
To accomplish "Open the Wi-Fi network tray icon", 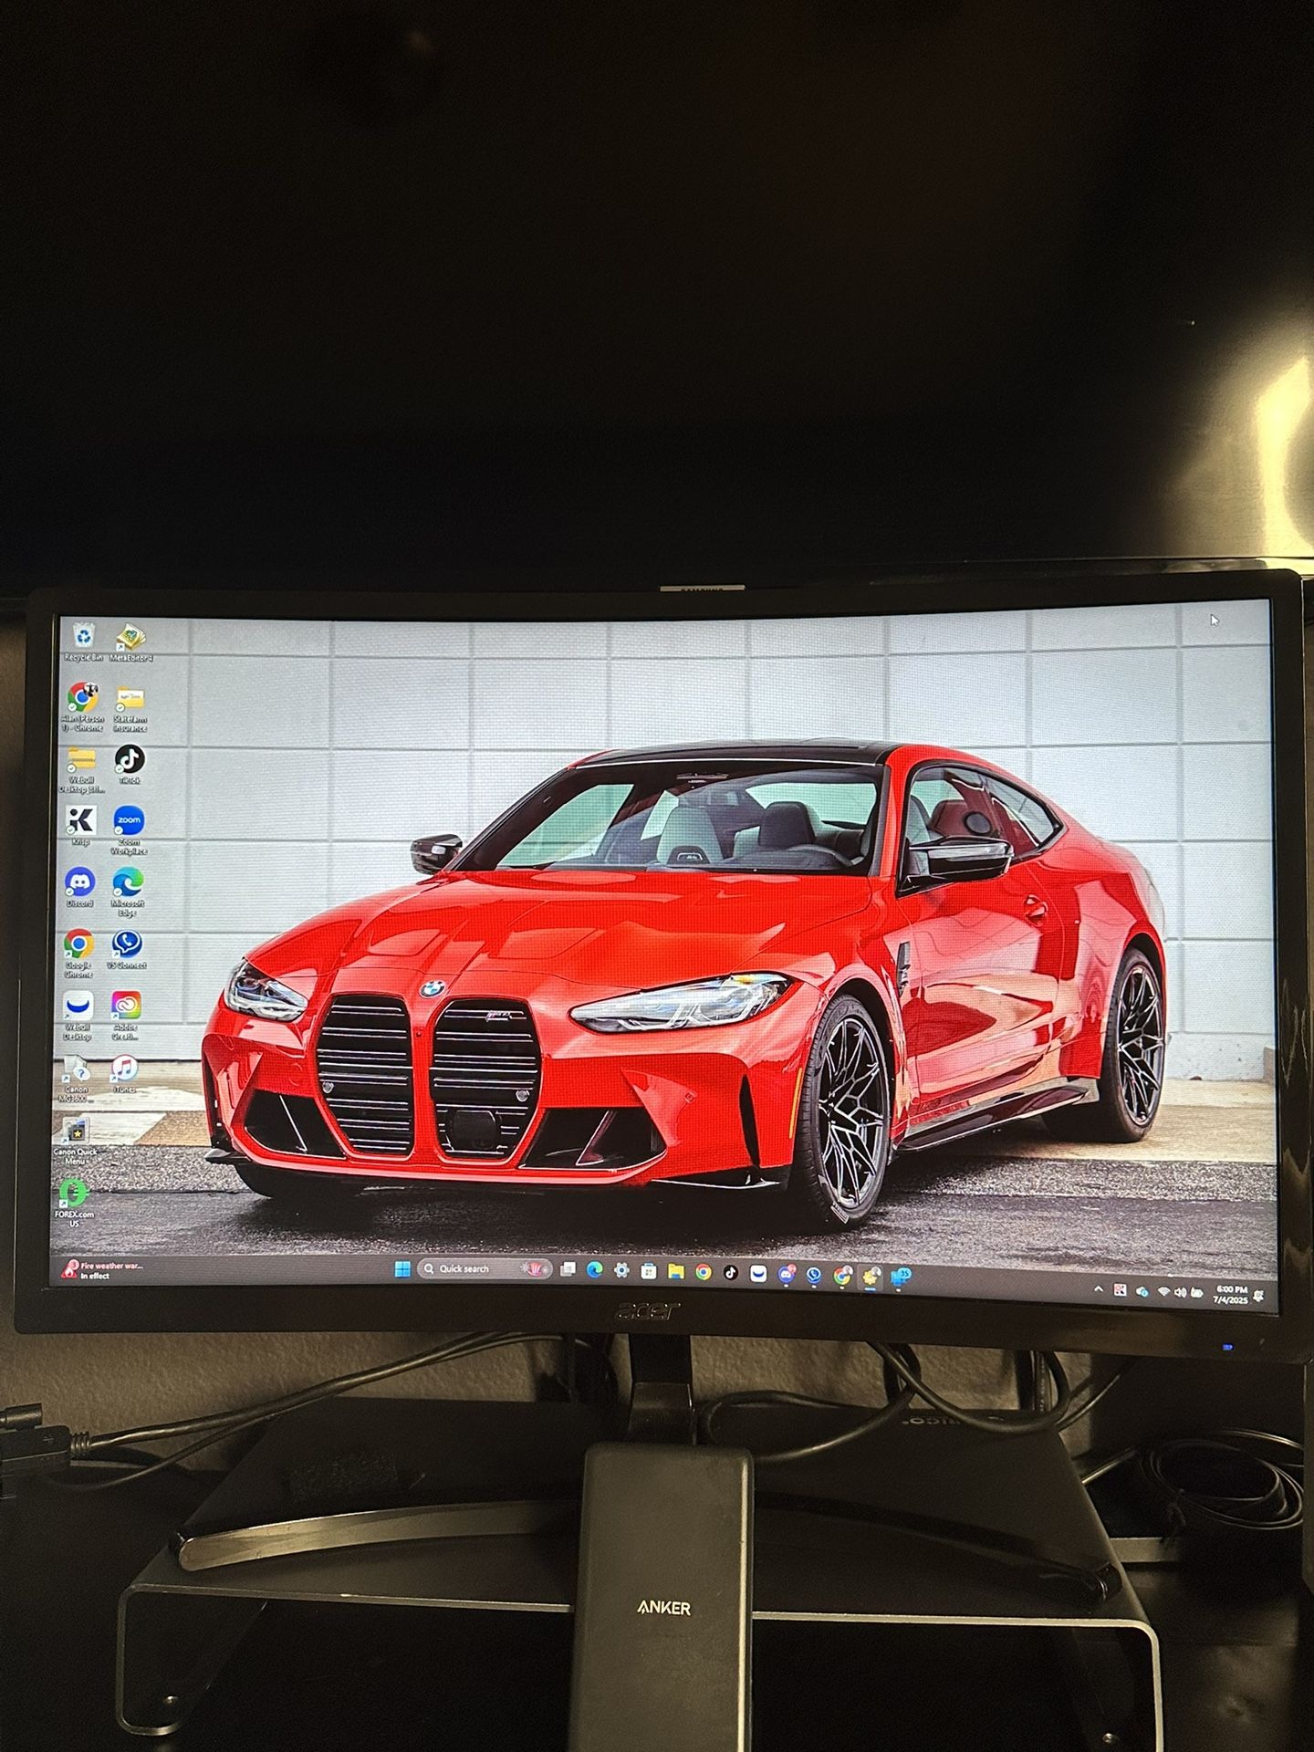I will tap(1163, 1291).
